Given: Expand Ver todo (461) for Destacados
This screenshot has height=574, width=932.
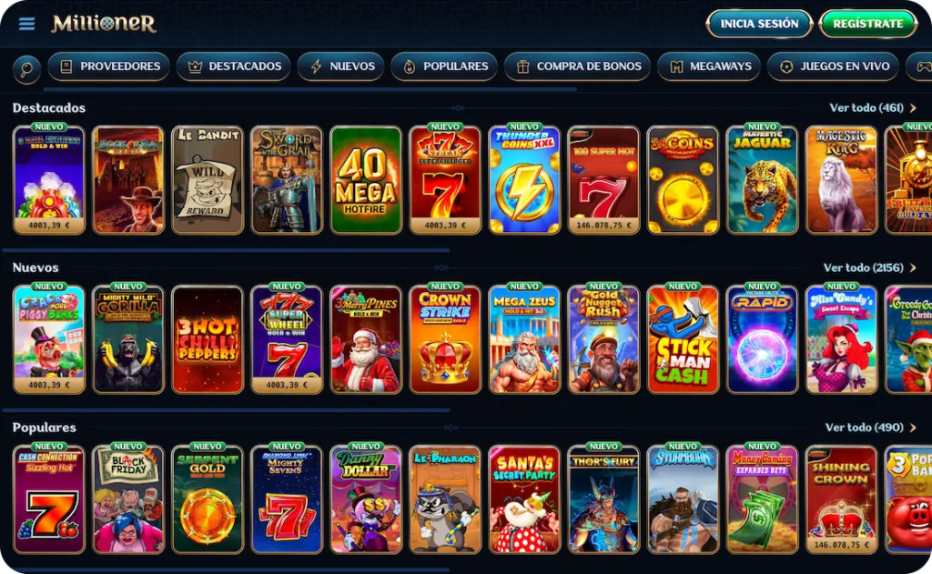Looking at the screenshot, I should (873, 107).
